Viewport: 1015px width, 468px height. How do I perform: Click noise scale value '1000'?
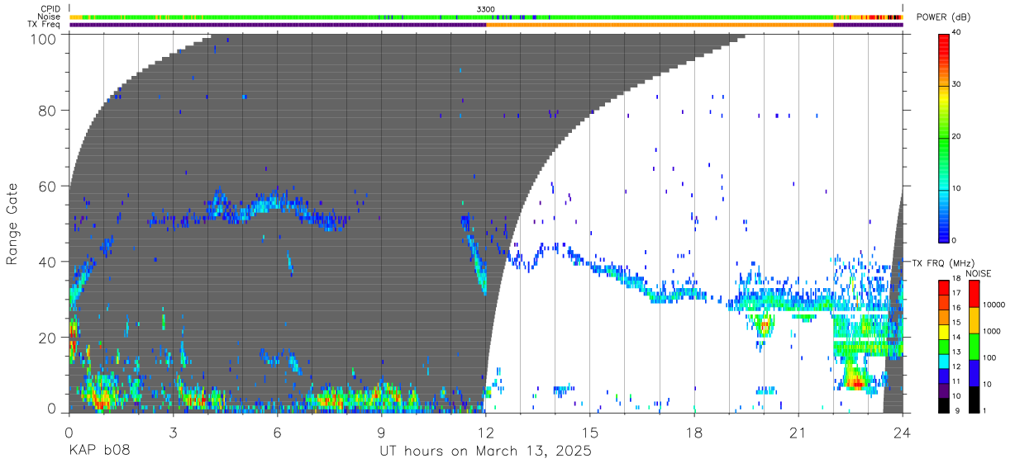[994, 331]
